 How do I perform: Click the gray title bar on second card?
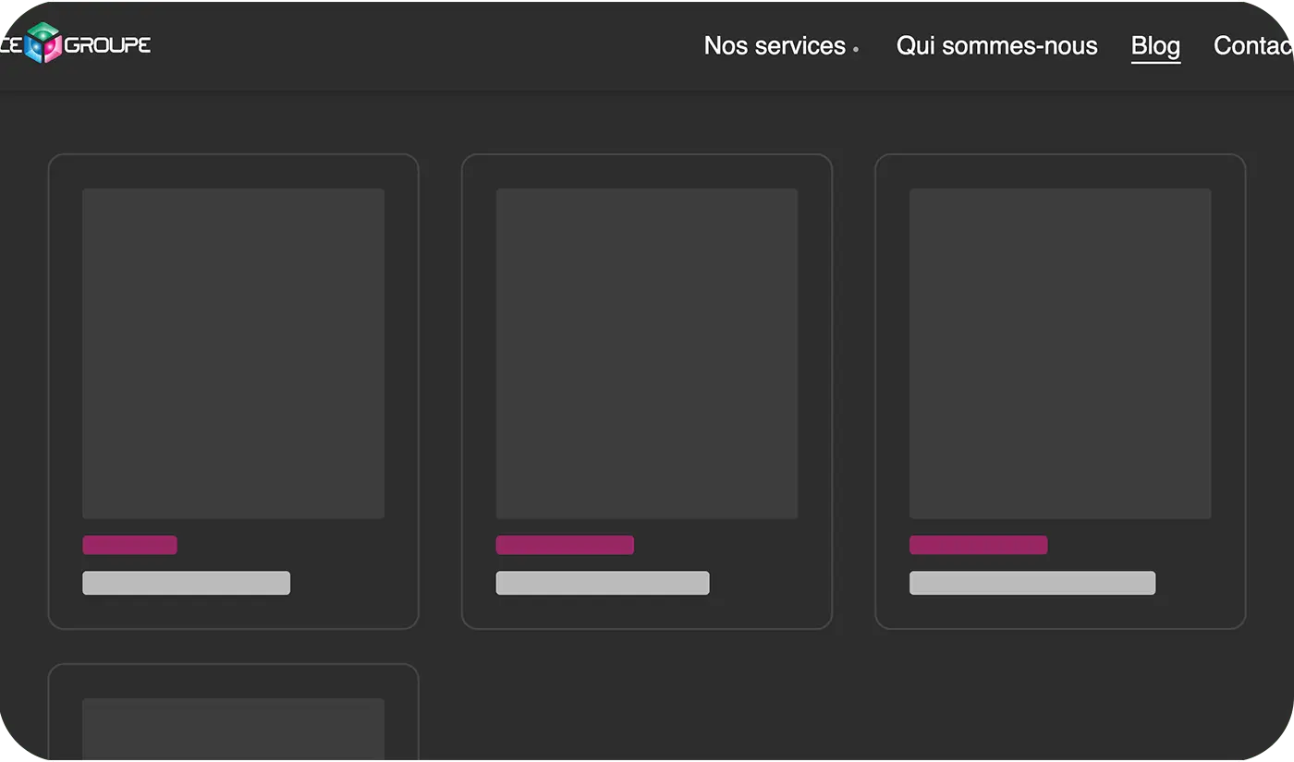[x=603, y=583]
